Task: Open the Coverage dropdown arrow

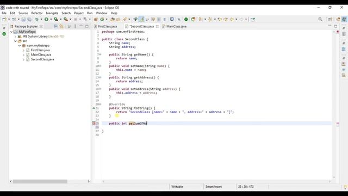Action: point(60,20)
